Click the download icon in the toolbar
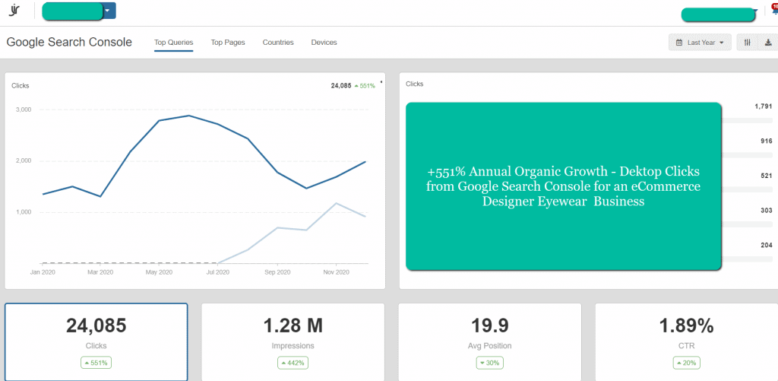 768,43
